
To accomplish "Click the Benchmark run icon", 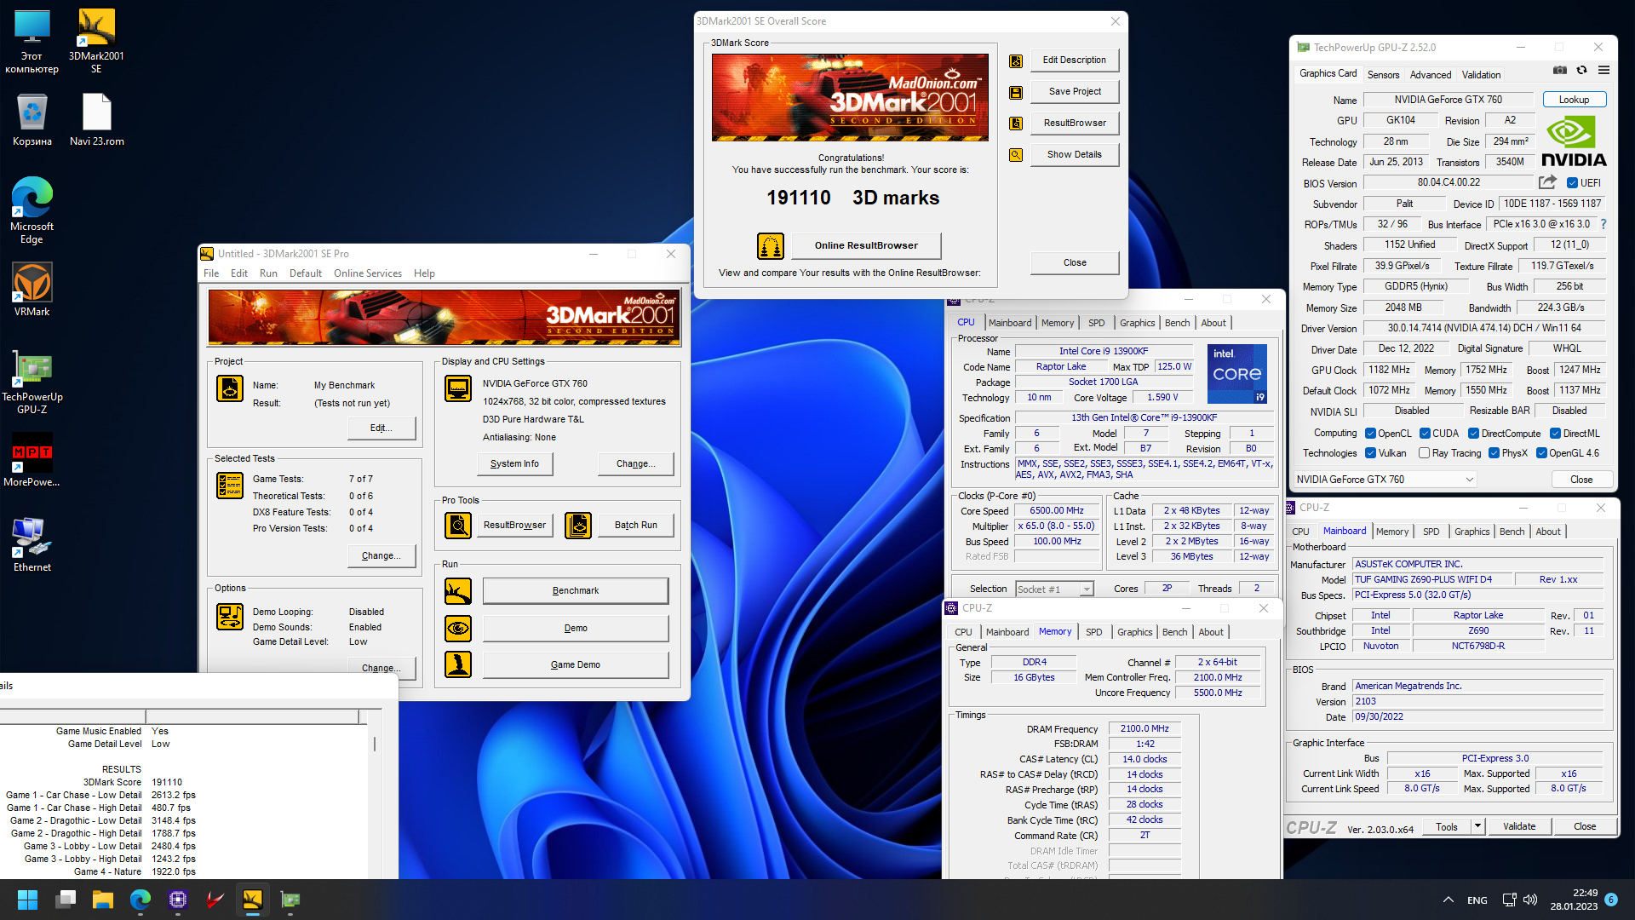I will (458, 590).
